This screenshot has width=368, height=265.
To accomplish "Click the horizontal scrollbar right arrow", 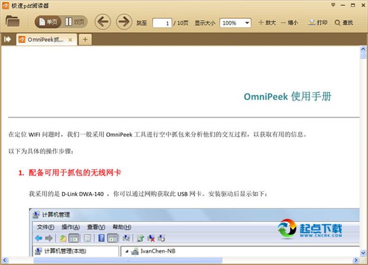I will (x=356, y=260).
